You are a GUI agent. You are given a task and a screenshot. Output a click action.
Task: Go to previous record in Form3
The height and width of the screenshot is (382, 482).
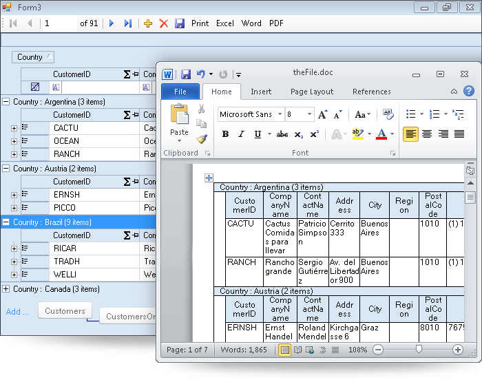[x=30, y=23]
